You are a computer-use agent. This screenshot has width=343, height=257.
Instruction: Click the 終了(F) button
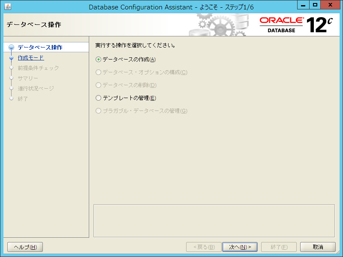tap(278, 247)
